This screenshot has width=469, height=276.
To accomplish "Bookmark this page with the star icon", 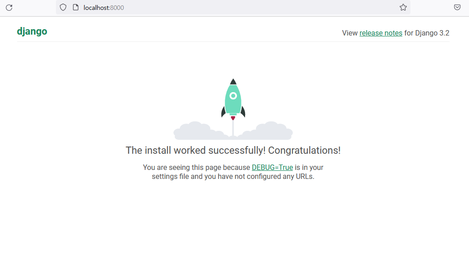I will [403, 8].
